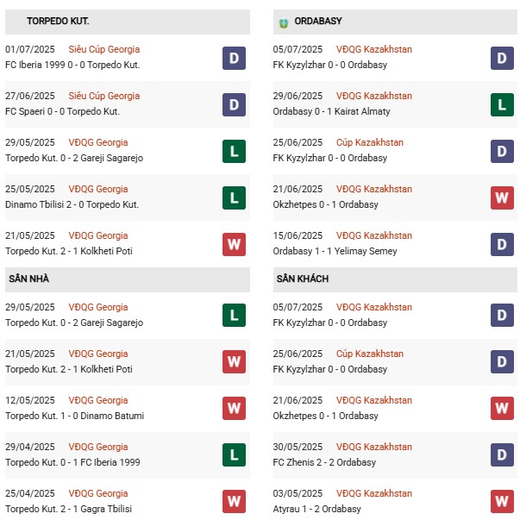The width and height of the screenshot is (520, 520).
Task: Click D badge for Ordabasy vs Yelimay Semey
Action: click(x=502, y=244)
